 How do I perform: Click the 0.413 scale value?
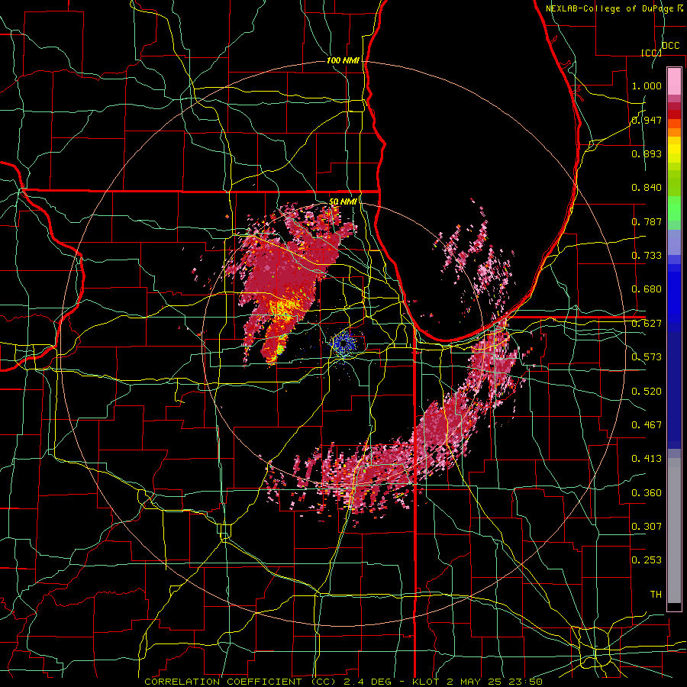(x=647, y=459)
